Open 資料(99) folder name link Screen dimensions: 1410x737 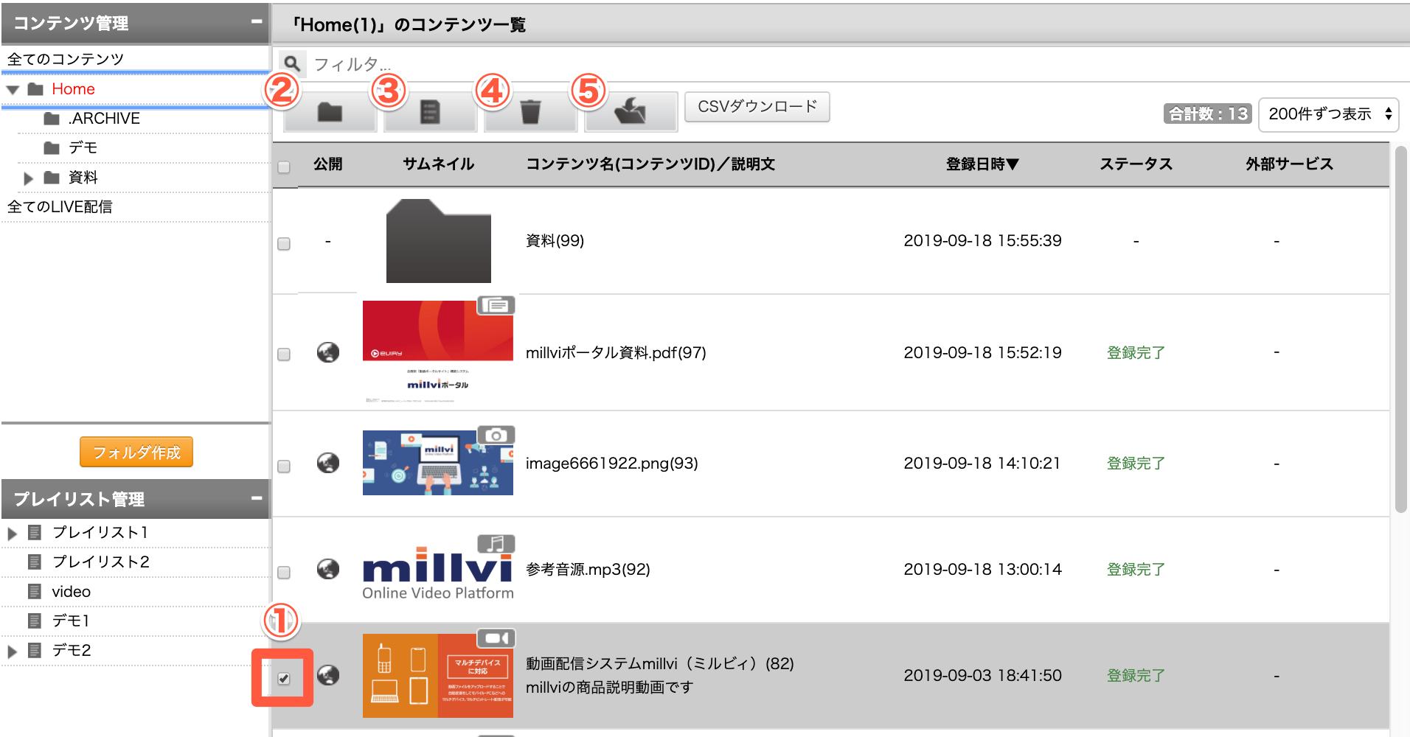(555, 241)
